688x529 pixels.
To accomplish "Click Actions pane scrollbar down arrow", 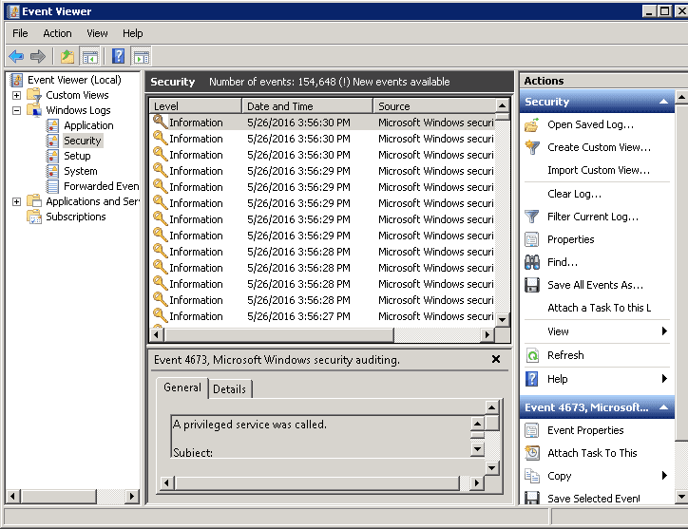I will (681, 497).
